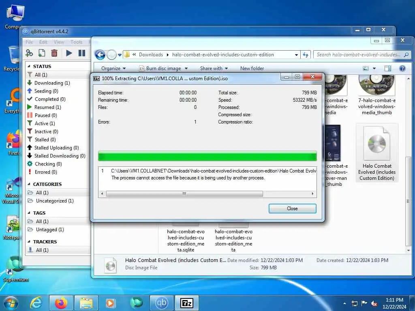The height and width of the screenshot is (311, 415).
Task: Click the Explorer search field
Action: click(x=362, y=55)
